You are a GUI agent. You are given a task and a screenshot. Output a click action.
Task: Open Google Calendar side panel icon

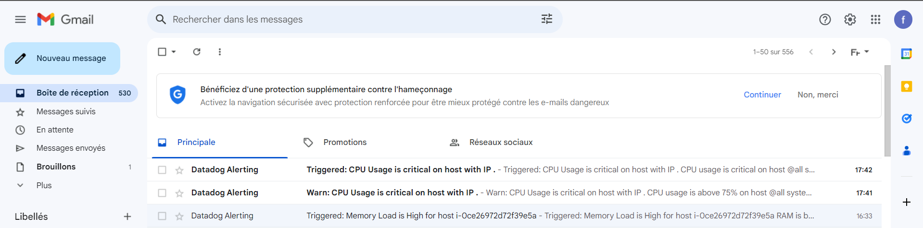(907, 54)
